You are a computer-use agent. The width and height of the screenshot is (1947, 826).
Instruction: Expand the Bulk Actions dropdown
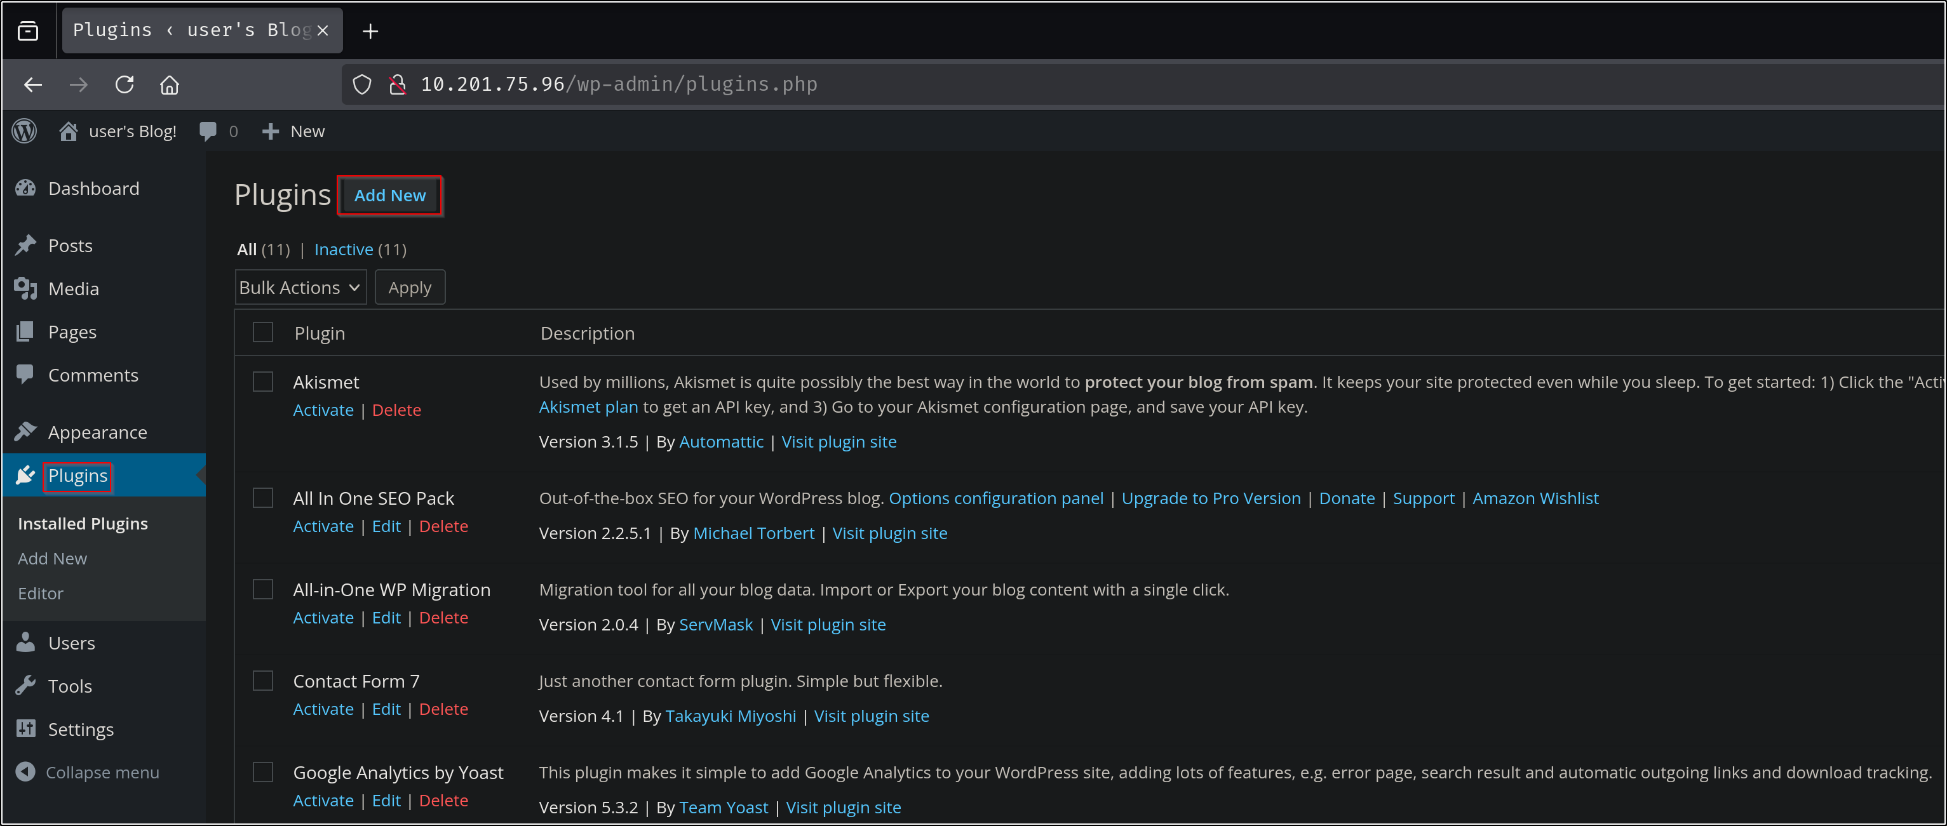click(300, 287)
